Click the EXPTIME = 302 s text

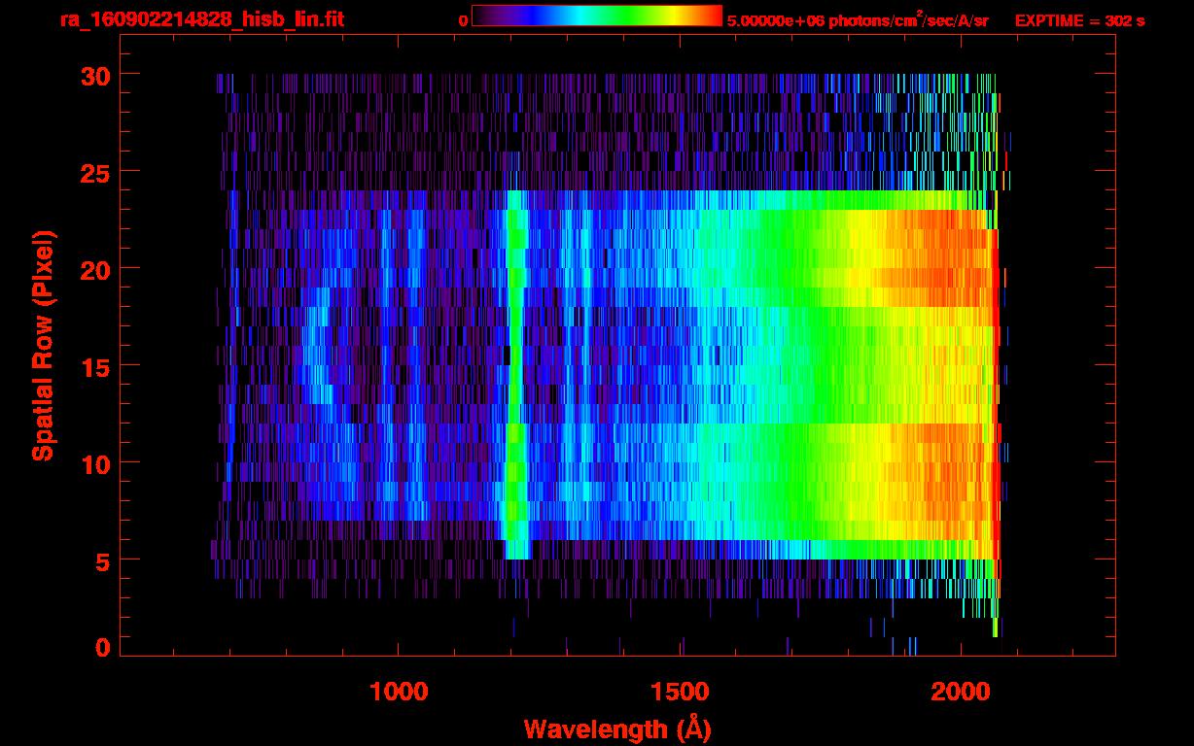coord(1080,20)
